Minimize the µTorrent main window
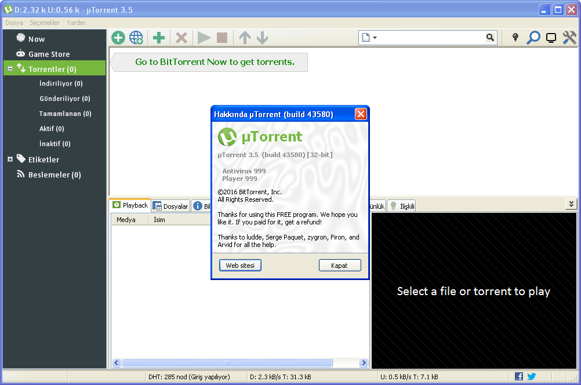This screenshot has height=385, width=581. (x=544, y=10)
